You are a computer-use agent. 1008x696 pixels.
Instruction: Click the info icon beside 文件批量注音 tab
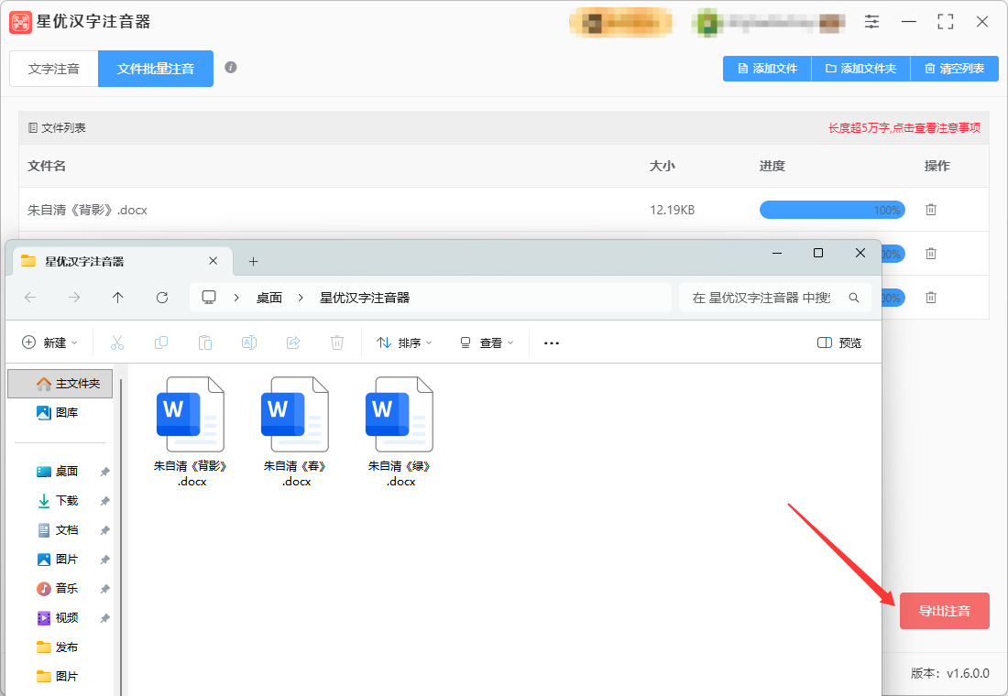pos(231,68)
